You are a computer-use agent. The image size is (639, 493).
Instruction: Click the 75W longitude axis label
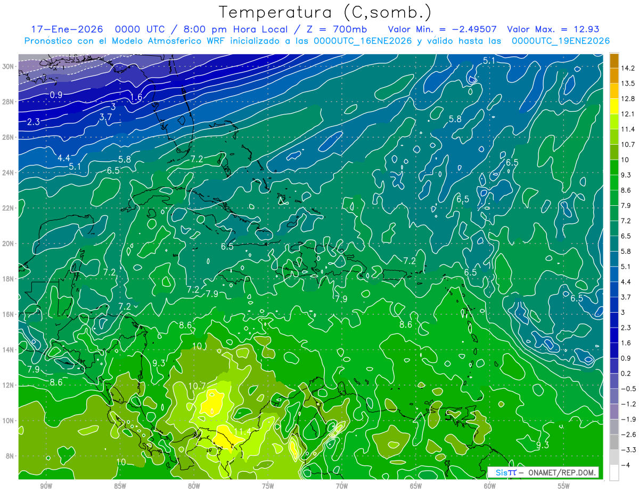(268, 486)
